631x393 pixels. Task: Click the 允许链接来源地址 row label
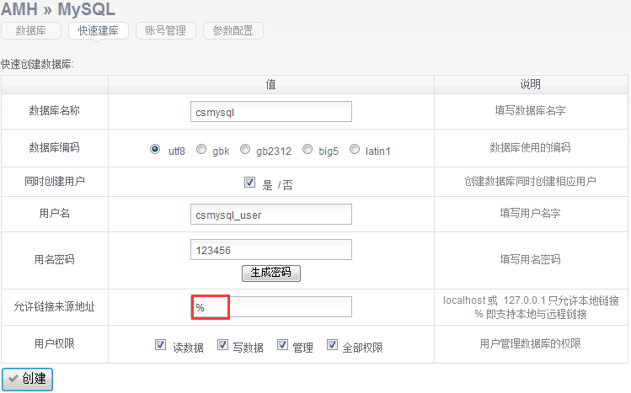coord(54,306)
